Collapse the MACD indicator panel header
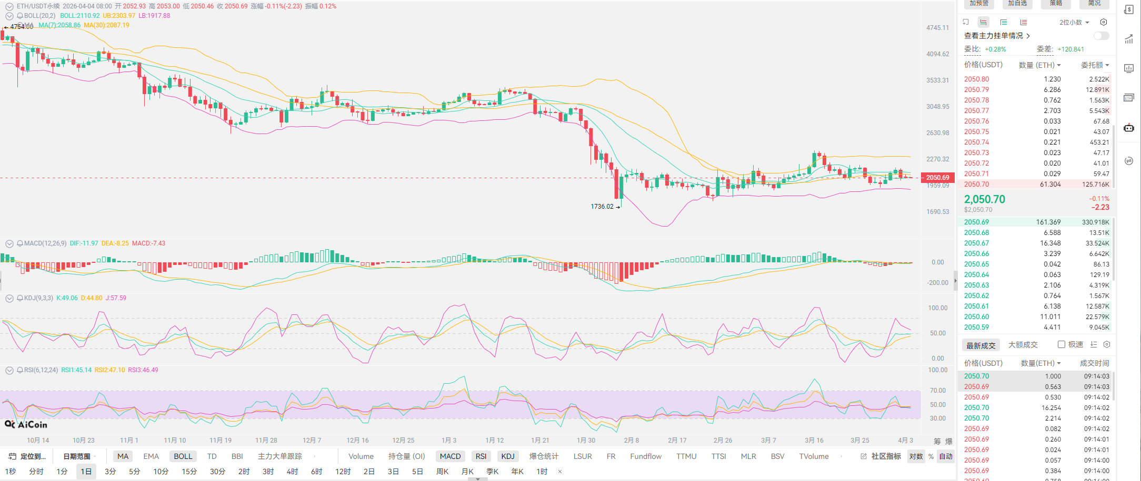1141x481 pixels. click(x=9, y=243)
